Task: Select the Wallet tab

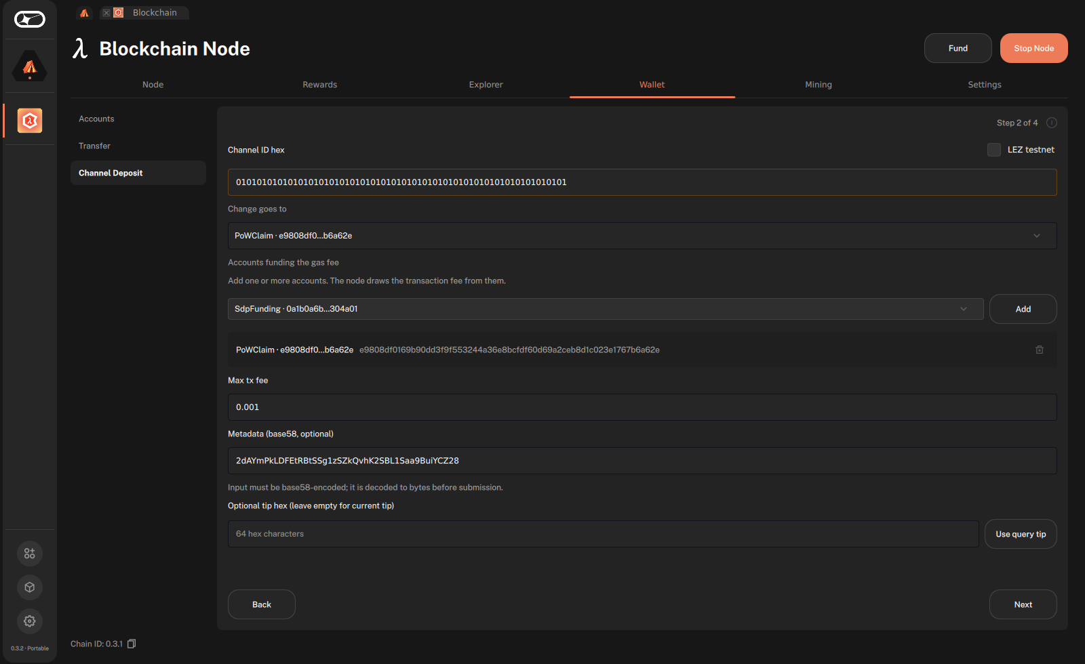Action: pos(652,85)
